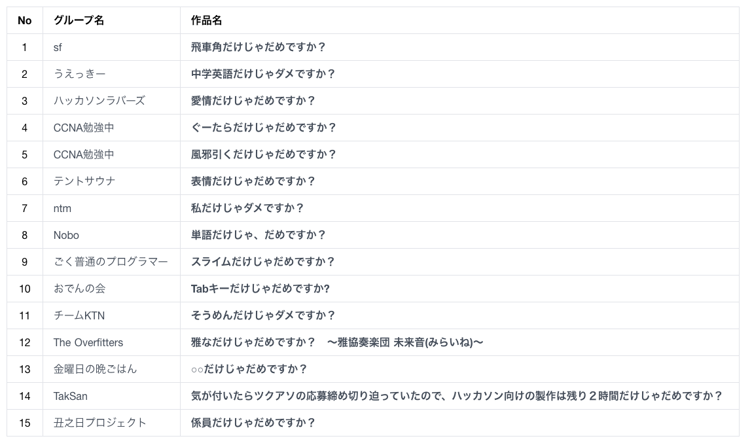Click the group name 'Nobo'
The height and width of the screenshot is (447, 752).
[66, 235]
